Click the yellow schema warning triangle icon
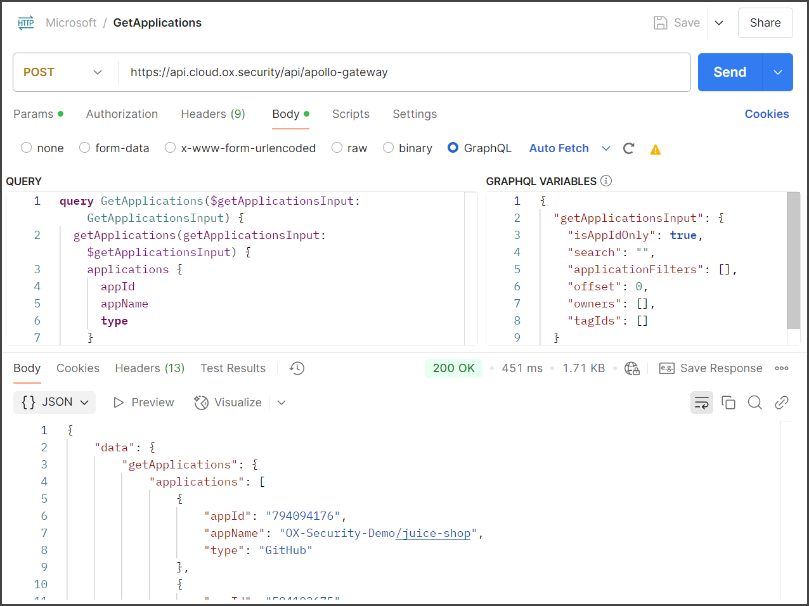 656,150
